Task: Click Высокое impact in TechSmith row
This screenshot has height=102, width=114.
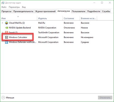Action: pyautogui.click(x=85, y=33)
